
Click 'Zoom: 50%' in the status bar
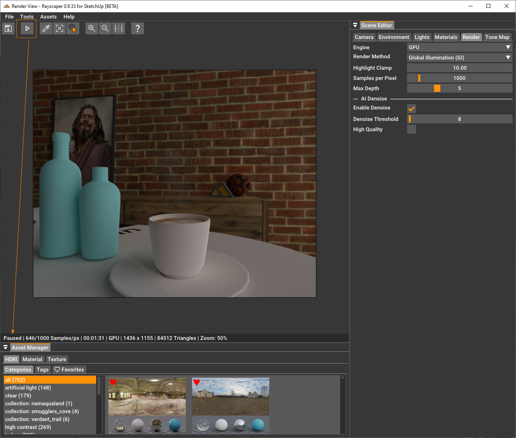point(214,338)
